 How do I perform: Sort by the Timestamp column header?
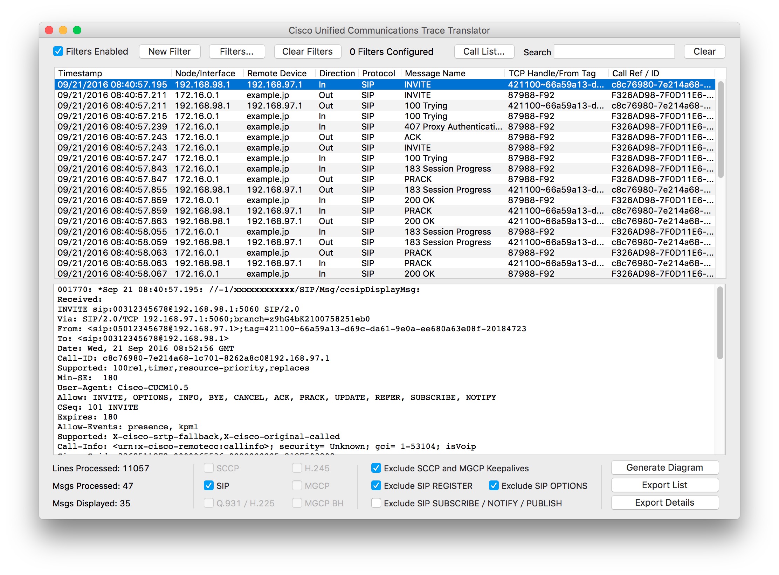coord(113,73)
